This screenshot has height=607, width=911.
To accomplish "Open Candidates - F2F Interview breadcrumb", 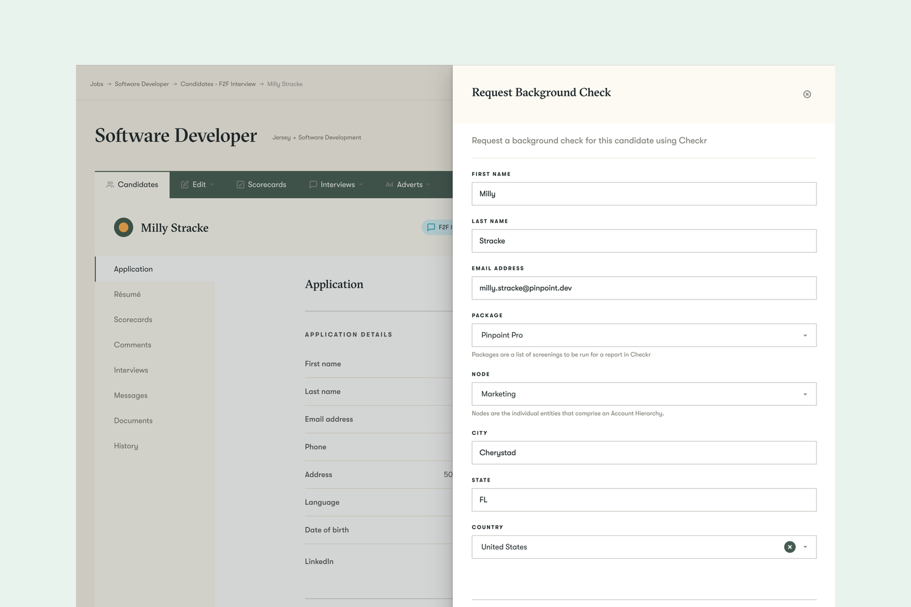I will 218,84.
